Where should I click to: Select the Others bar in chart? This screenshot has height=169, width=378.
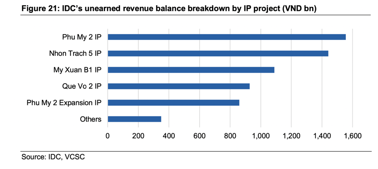[134, 119]
